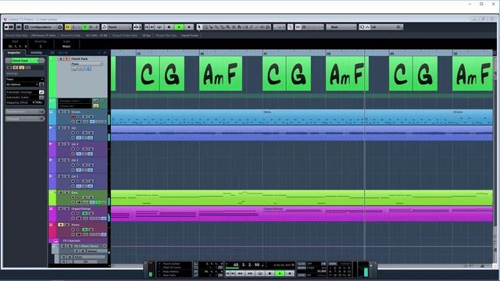500x281 pixels.
Task: Click bar 49 on the ruler
Action: [392, 53]
